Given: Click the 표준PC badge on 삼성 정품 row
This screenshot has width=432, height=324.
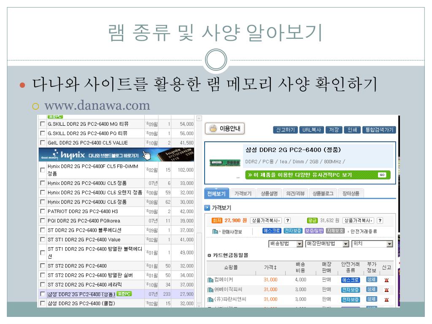Looking at the screenshot, I should tap(124, 294).
